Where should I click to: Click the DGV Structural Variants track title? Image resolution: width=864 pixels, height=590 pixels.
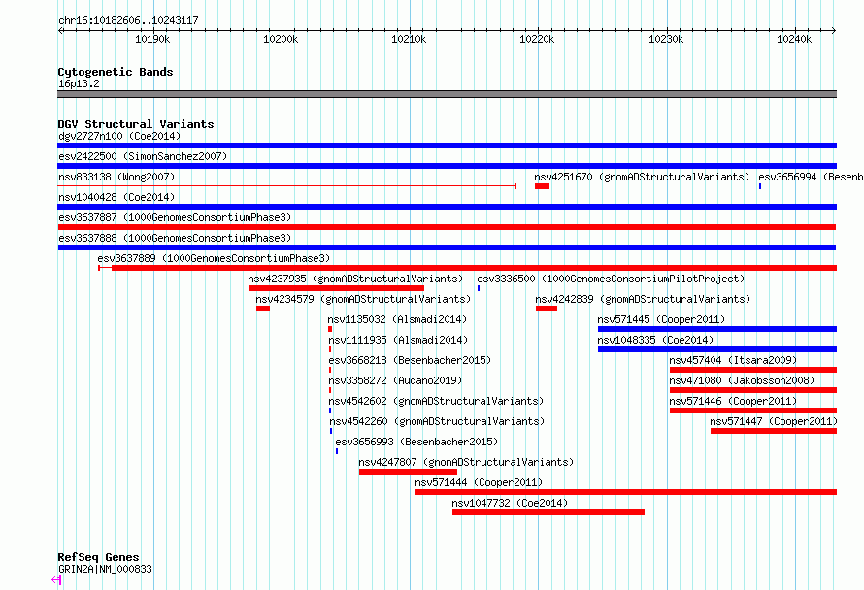click(x=136, y=124)
